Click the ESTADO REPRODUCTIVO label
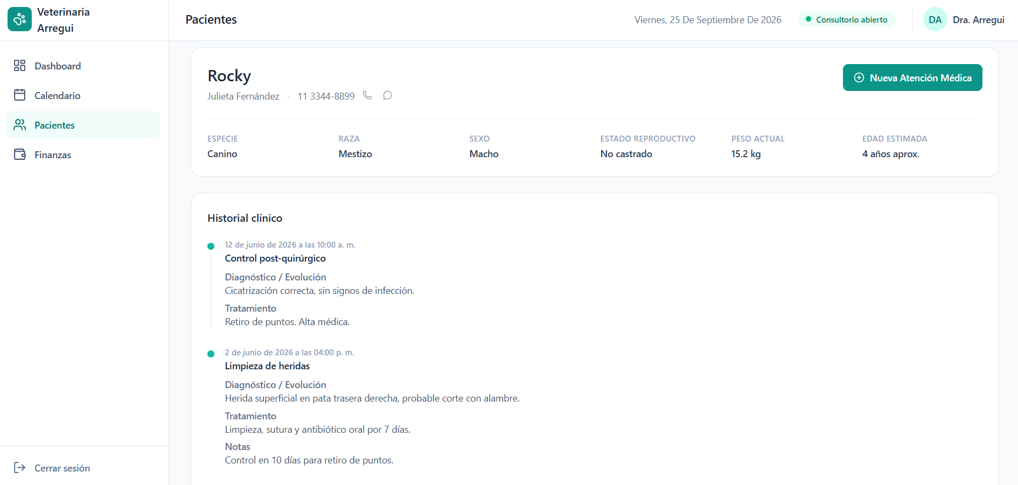This screenshot has width=1018, height=485. tap(648, 139)
